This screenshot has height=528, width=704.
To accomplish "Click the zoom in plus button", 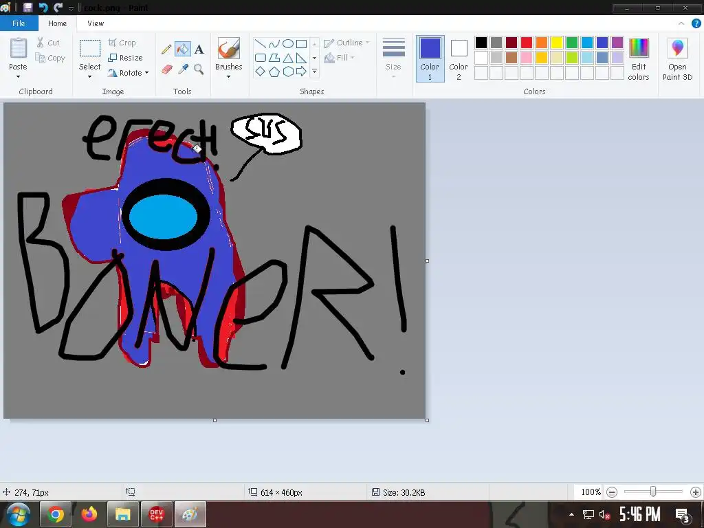I will coord(696,492).
